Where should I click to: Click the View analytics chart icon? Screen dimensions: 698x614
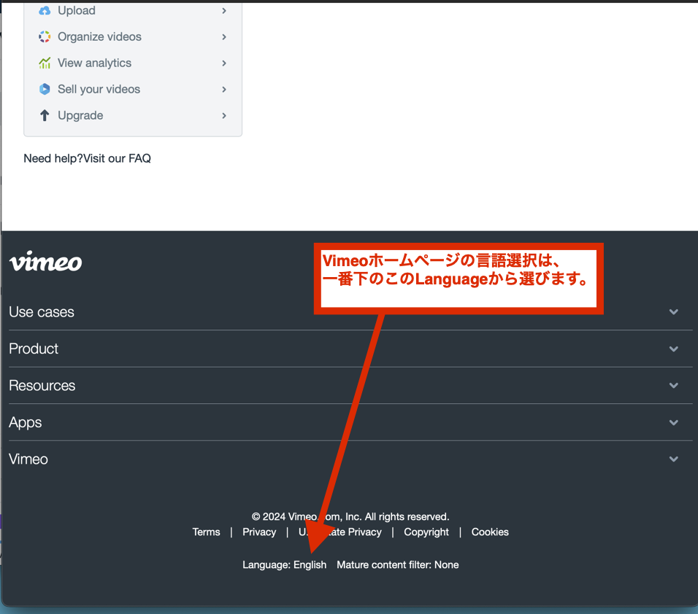click(x=45, y=63)
